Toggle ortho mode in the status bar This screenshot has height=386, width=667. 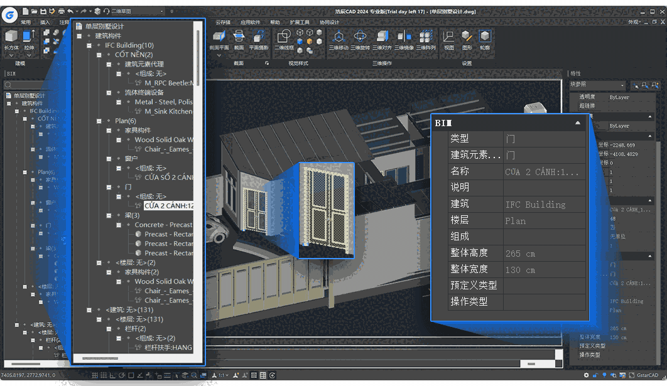point(112,375)
